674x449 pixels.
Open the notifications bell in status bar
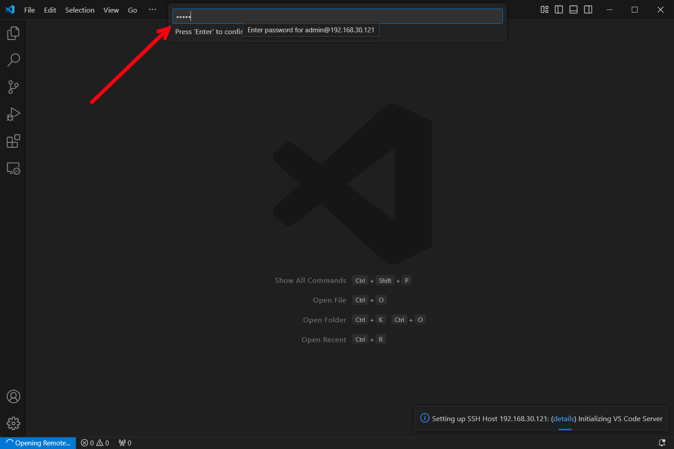point(661,443)
